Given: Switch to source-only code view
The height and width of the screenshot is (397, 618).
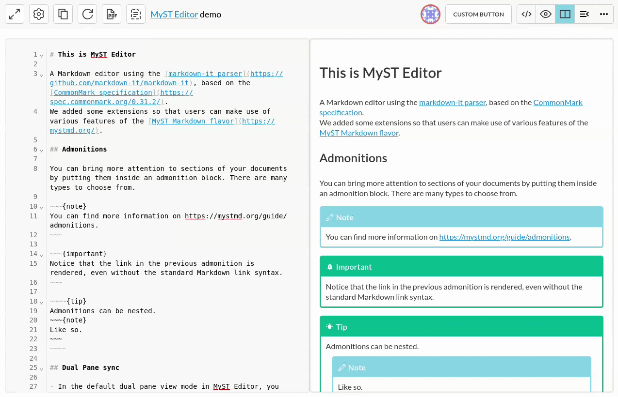Looking at the screenshot, I should click(526, 14).
